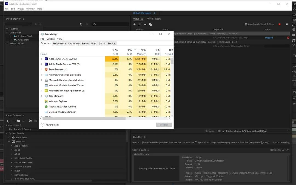The height and width of the screenshot is (185, 296).
Task: Click the Import Presets icon in Preset Browser
Action: point(30,121)
